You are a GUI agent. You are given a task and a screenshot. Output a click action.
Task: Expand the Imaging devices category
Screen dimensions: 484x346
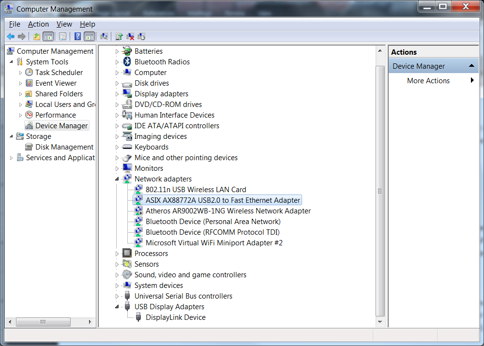click(x=117, y=137)
